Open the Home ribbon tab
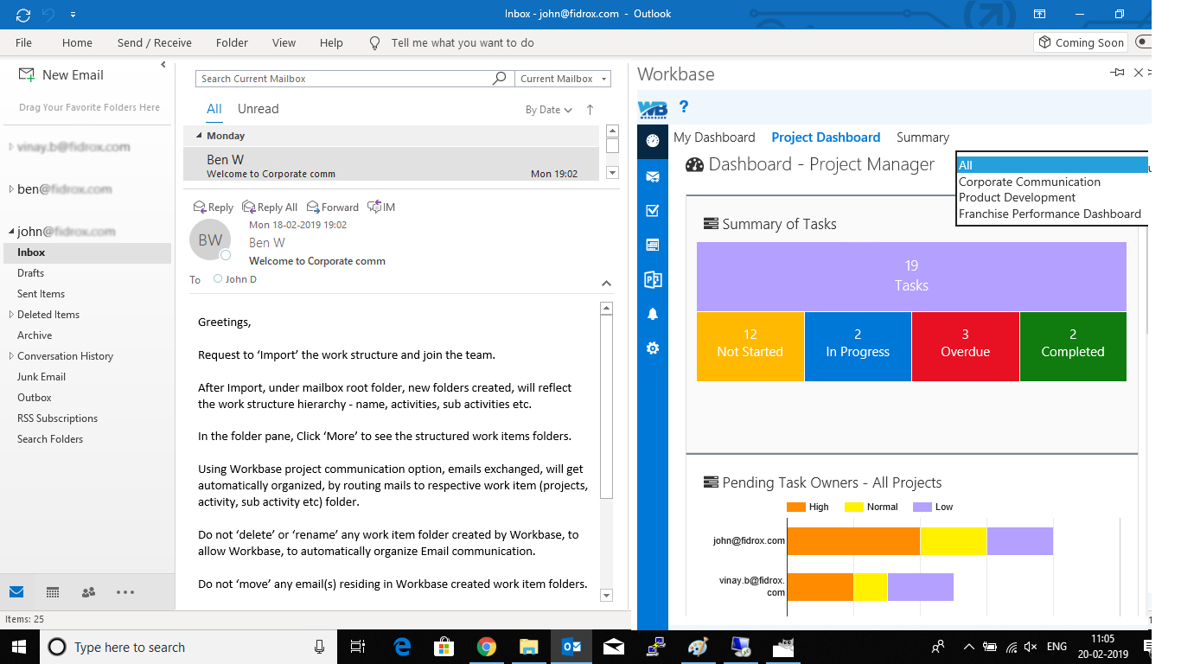Screen dimensions: 1181x664 click(x=77, y=42)
